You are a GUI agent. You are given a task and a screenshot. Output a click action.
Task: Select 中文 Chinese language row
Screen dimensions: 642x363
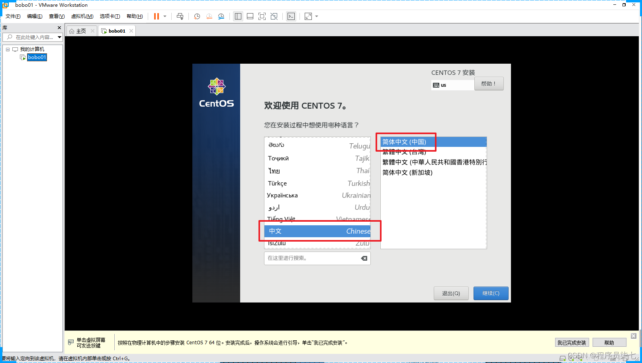pyautogui.click(x=317, y=231)
